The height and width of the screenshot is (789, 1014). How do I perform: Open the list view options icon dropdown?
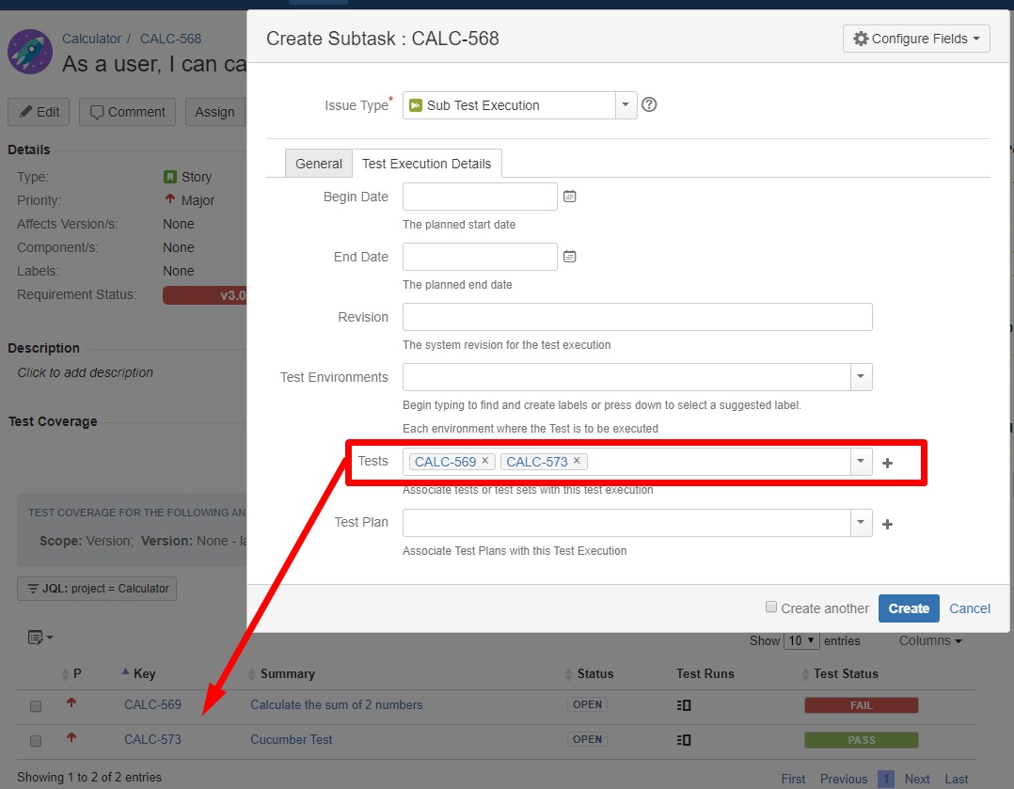click(x=40, y=638)
